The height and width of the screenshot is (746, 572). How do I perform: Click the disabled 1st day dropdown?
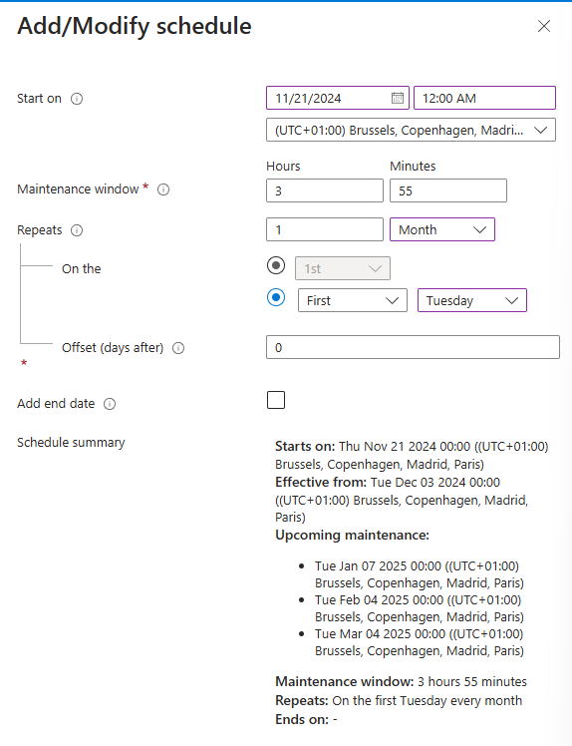[x=343, y=268]
